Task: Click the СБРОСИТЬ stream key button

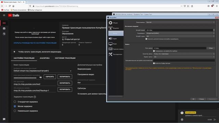Action: point(50,77)
